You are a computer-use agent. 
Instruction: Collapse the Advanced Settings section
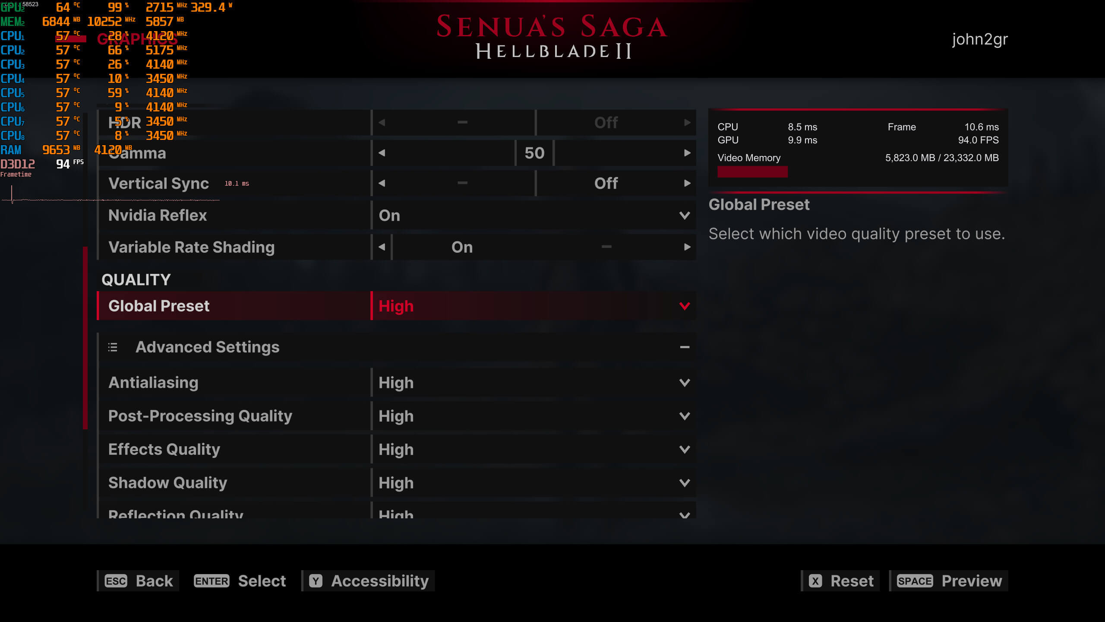click(x=685, y=347)
